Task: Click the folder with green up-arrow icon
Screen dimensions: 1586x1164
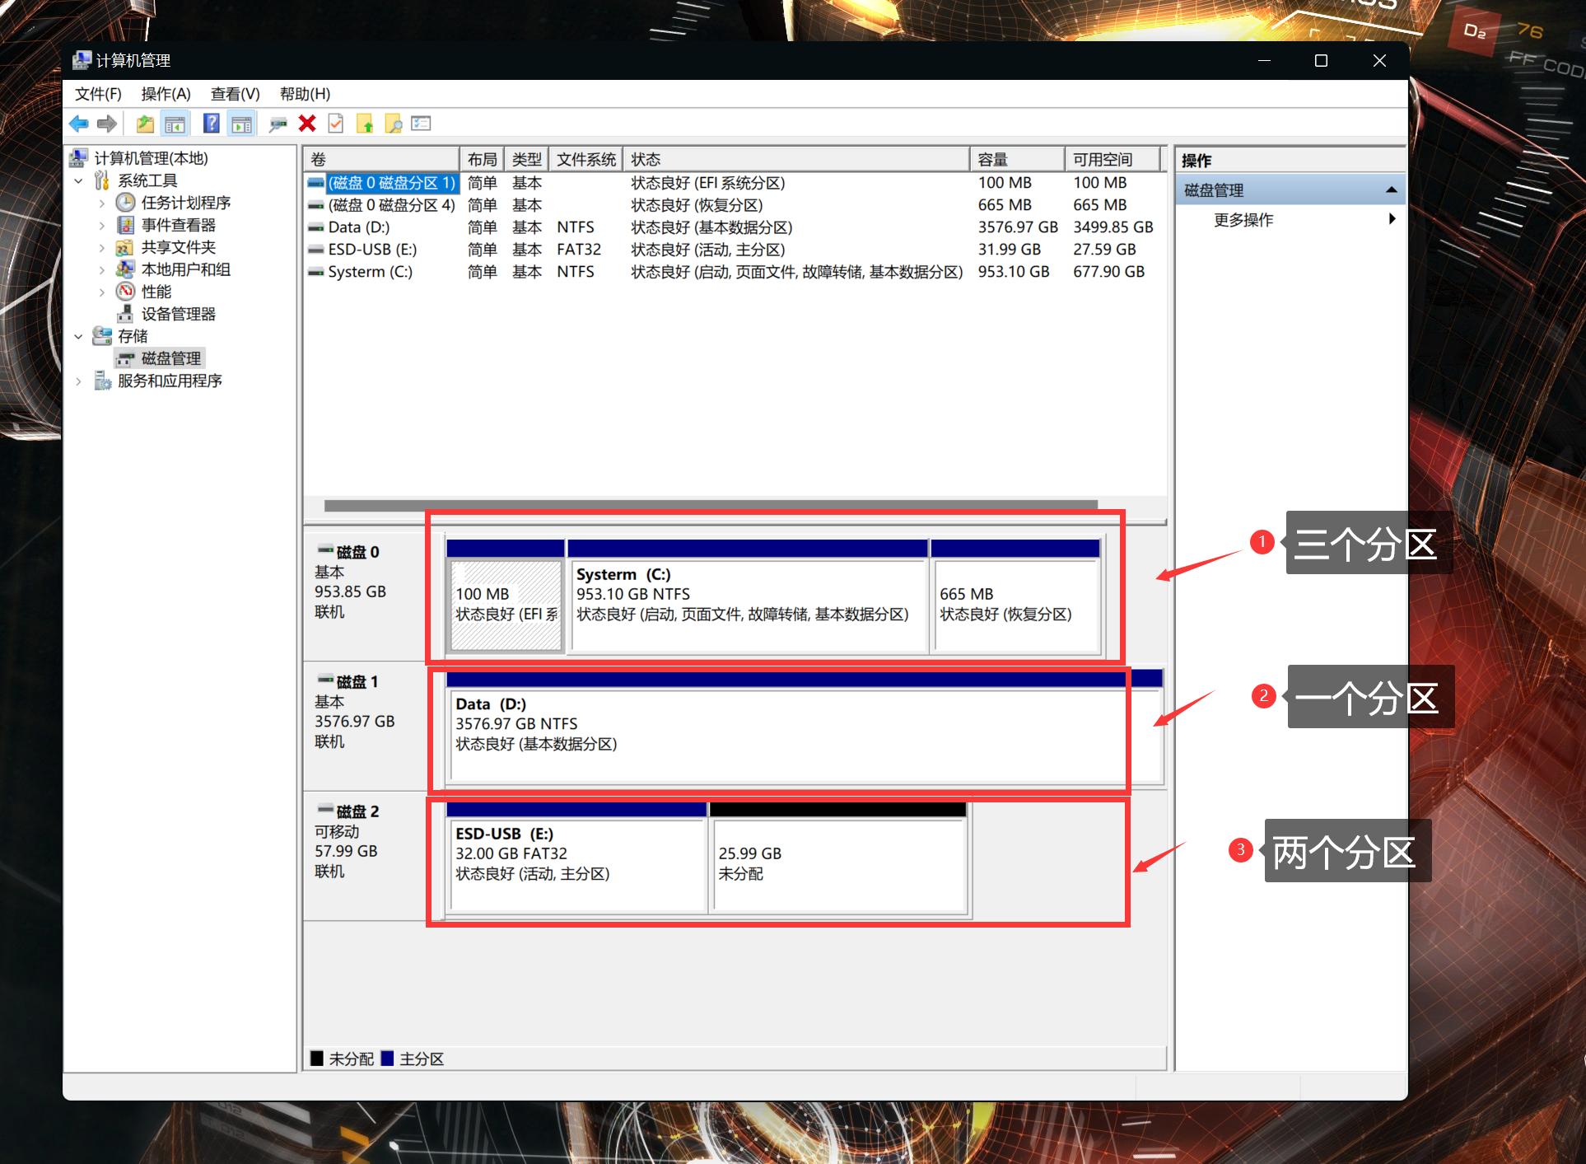Action: click(x=364, y=124)
